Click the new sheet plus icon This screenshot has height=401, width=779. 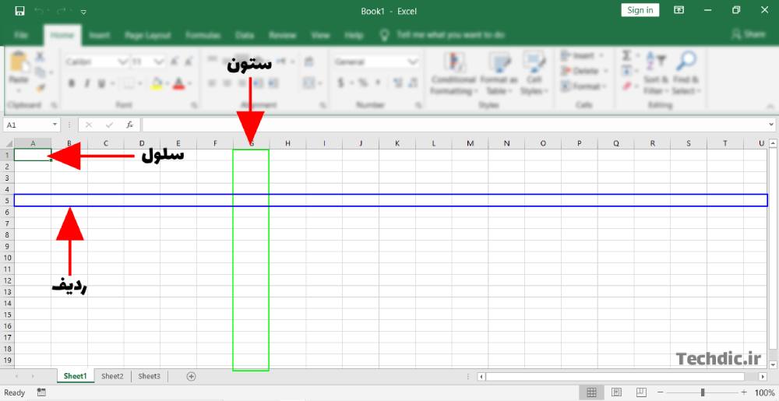point(191,376)
